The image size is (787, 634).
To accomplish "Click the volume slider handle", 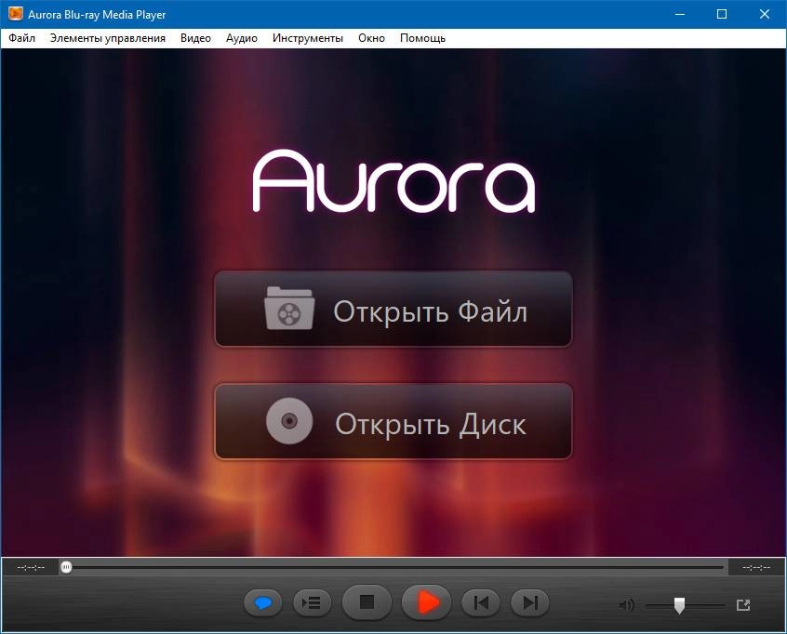I will click(679, 605).
